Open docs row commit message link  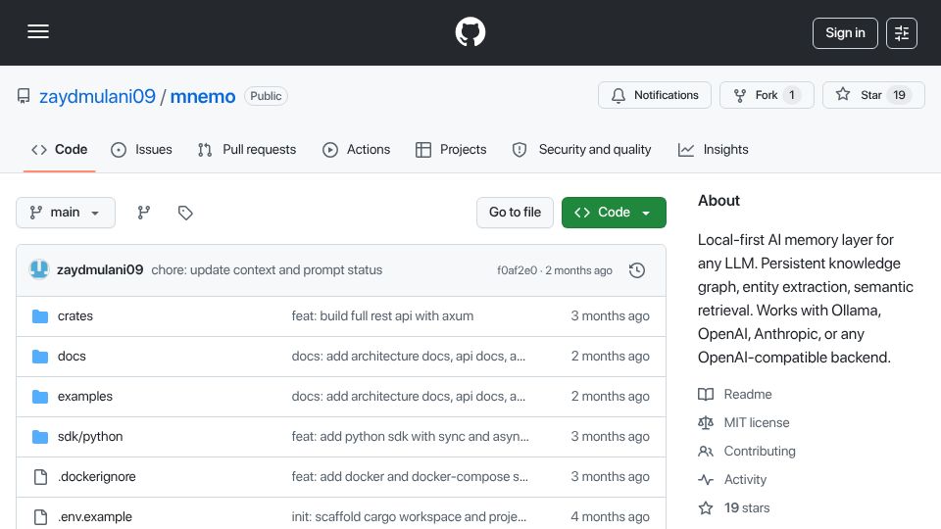coord(408,357)
